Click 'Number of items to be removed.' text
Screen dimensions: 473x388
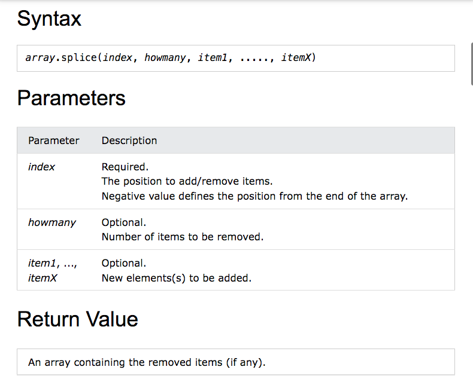183,237
